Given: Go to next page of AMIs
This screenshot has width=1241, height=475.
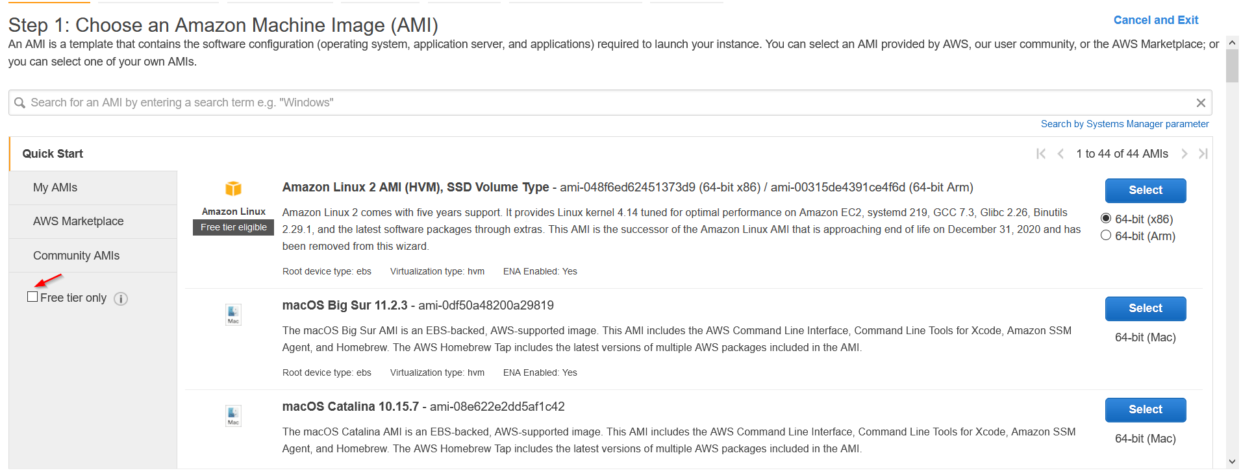Looking at the screenshot, I should (1185, 154).
